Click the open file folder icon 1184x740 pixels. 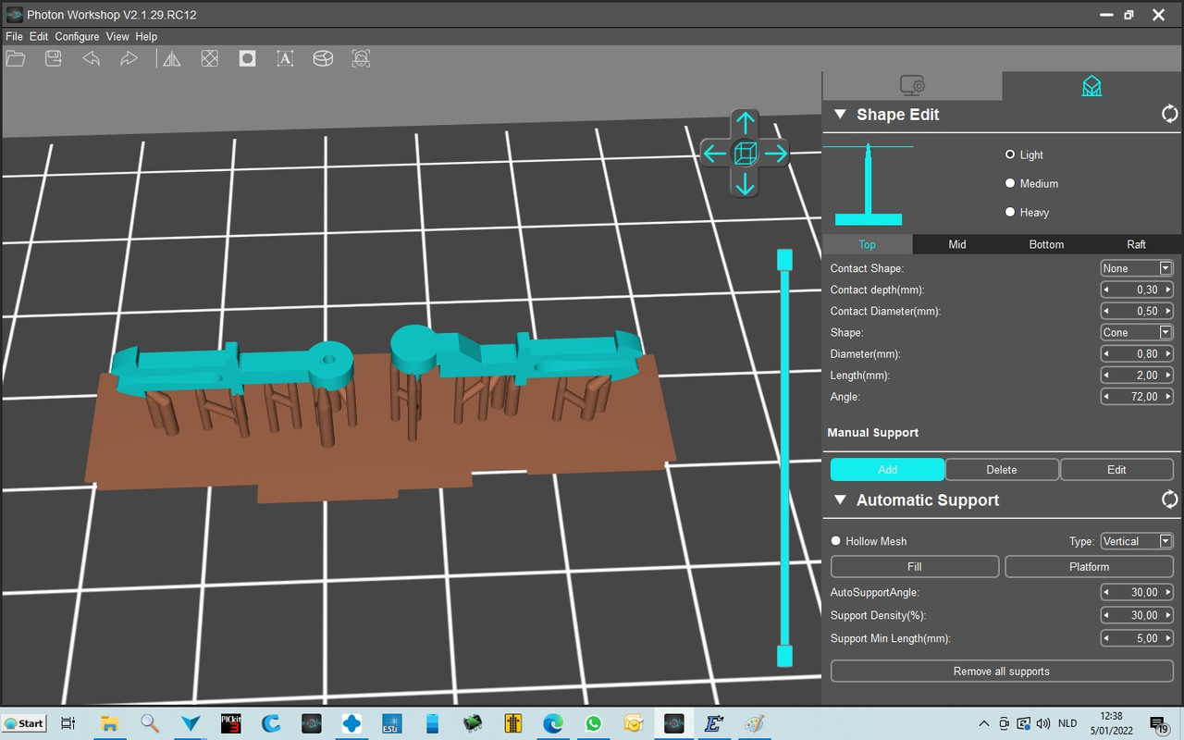(16, 58)
